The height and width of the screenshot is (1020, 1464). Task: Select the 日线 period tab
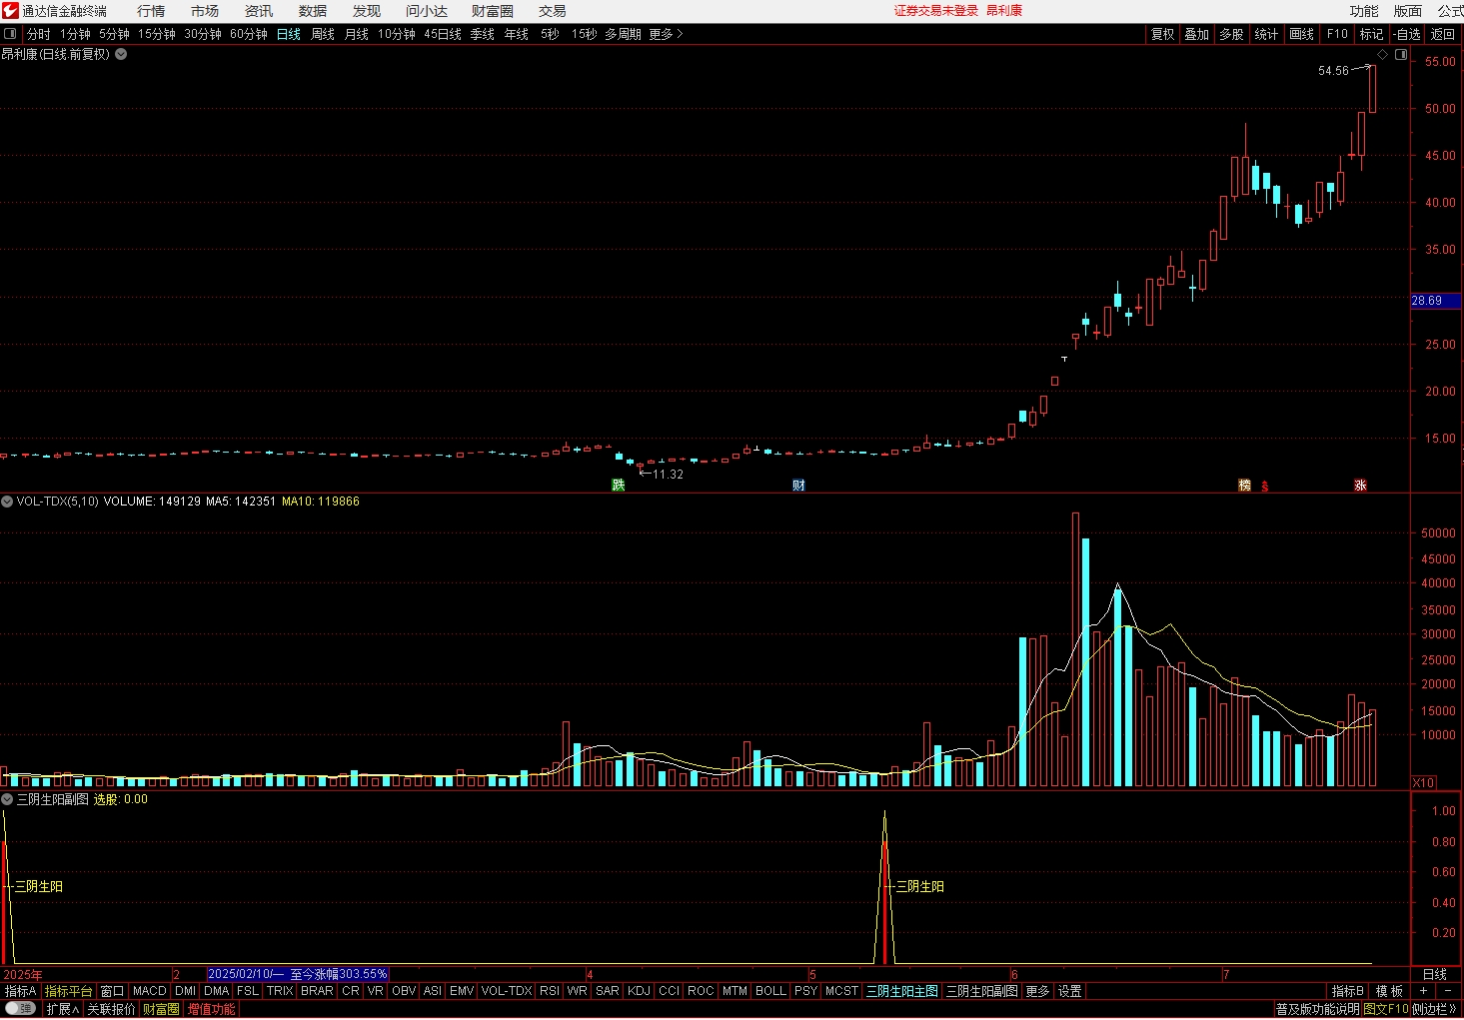click(x=289, y=34)
